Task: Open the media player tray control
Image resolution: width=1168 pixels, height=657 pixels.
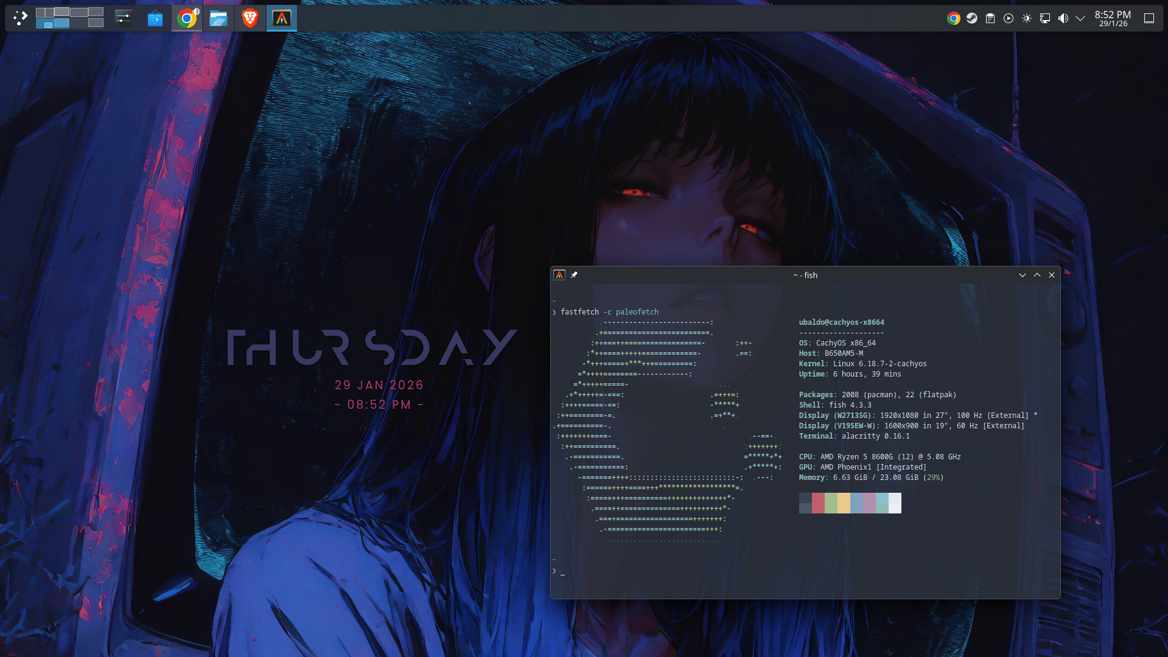Action: (1009, 18)
